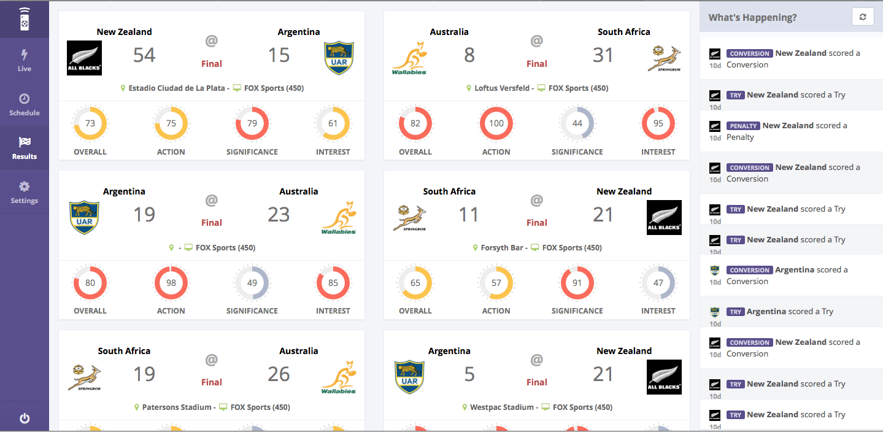Viewport: 883px width, 432px height.
Task: Click the Forsyth Bar venue label
Action: (502, 248)
